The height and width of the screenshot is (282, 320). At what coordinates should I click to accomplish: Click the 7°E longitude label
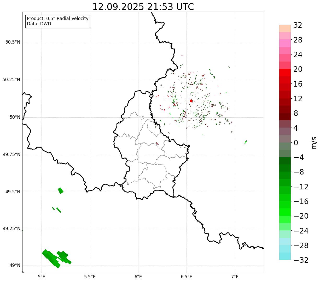click(235, 277)
